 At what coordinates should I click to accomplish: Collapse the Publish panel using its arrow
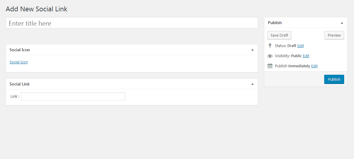342,23
